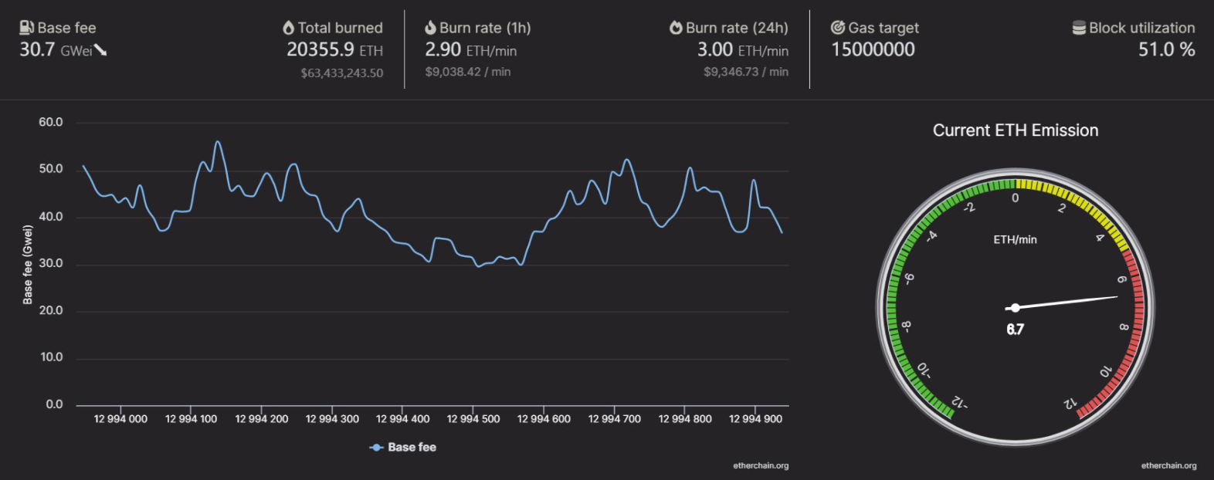
Task: Click the white center hub of the gauge needle
Action: point(1015,308)
